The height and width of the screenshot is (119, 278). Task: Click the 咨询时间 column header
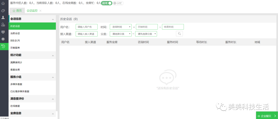tap(143, 42)
